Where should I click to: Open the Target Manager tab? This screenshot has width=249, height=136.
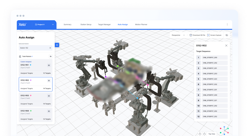pos(104,25)
